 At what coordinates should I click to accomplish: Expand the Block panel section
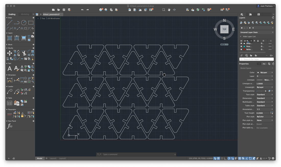point(7,45)
